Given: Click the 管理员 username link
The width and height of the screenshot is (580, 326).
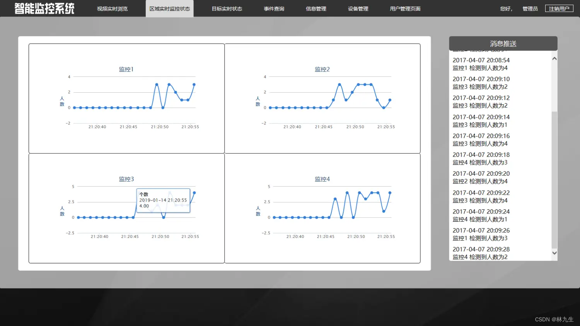Looking at the screenshot, I should 530,8.
